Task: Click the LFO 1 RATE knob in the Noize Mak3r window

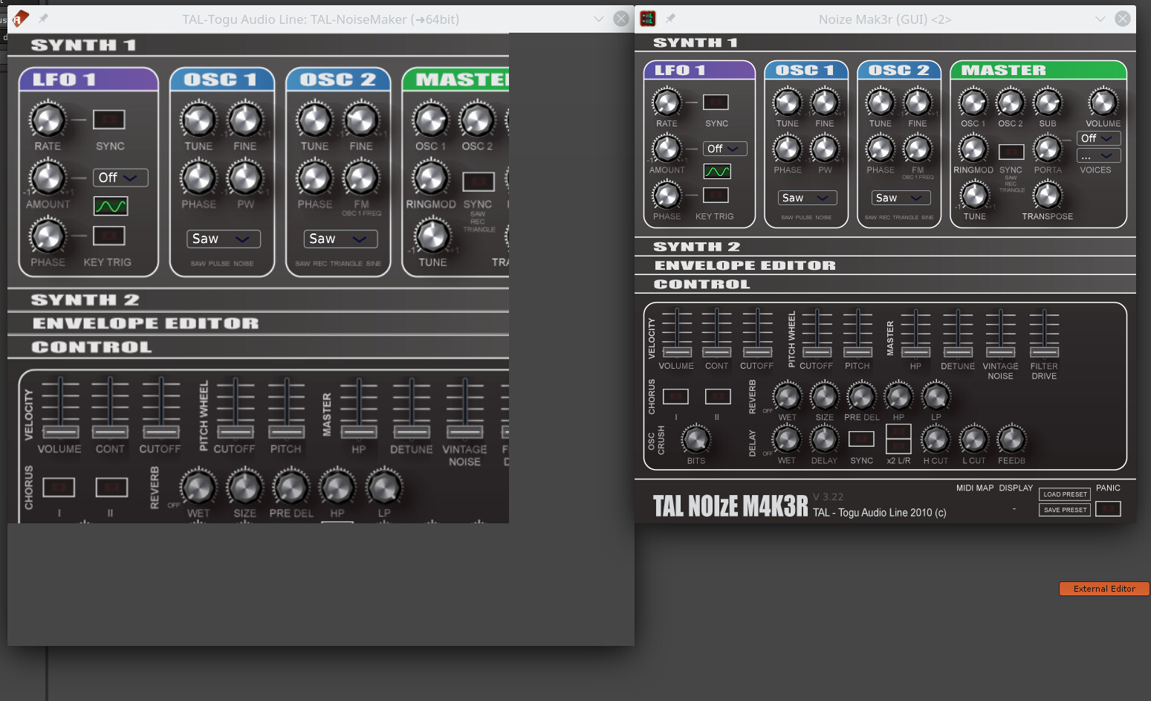Action: (667, 103)
